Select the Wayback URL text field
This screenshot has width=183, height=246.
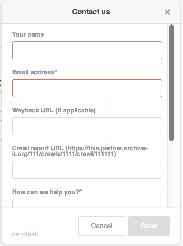(x=87, y=126)
